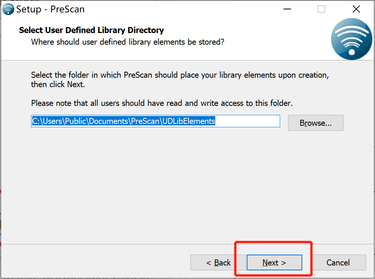Click the disabled maximize window button
This screenshot has width=375, height=279.
pyautogui.click(x=321, y=9)
